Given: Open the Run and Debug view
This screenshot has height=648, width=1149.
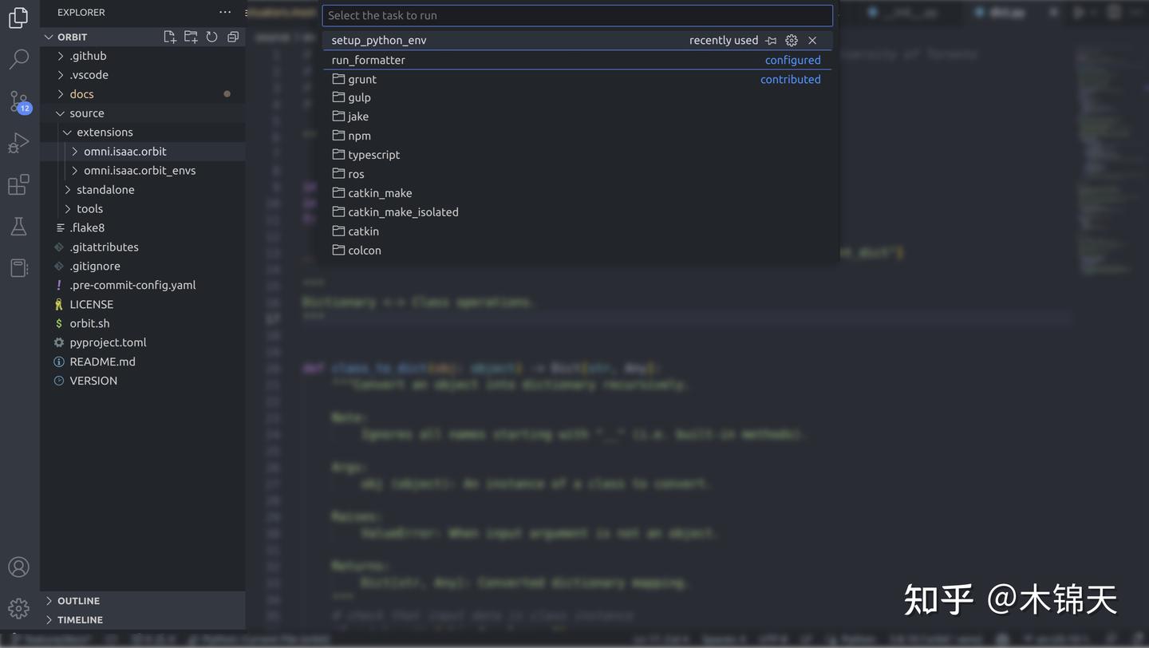Looking at the screenshot, I should (19, 142).
